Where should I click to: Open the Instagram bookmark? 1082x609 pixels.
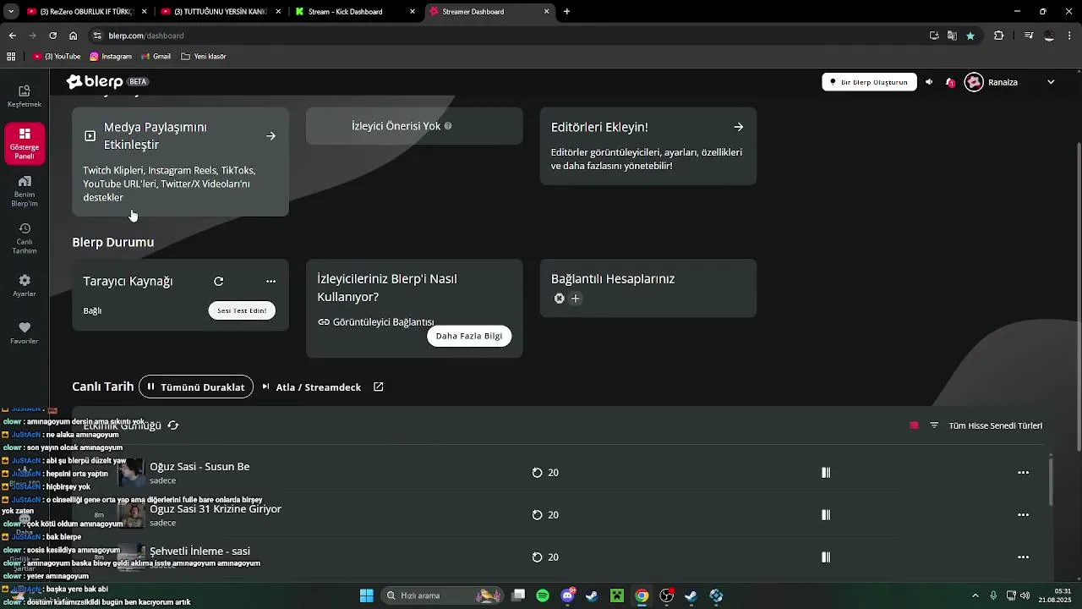tap(111, 57)
